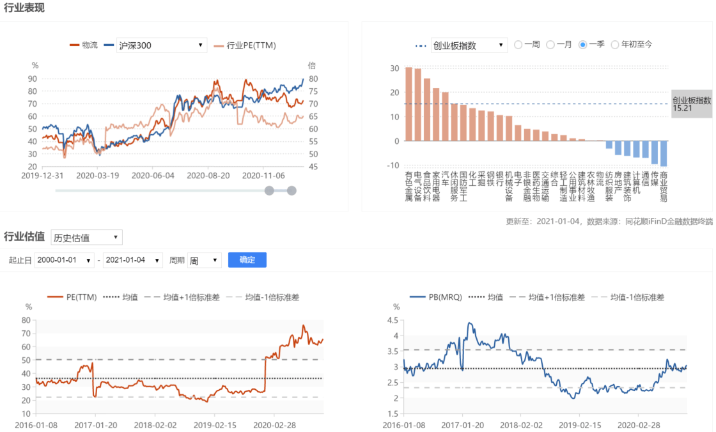Open the 沪深300 benchmark dropdown
The width and height of the screenshot is (716, 432).
pos(162,45)
